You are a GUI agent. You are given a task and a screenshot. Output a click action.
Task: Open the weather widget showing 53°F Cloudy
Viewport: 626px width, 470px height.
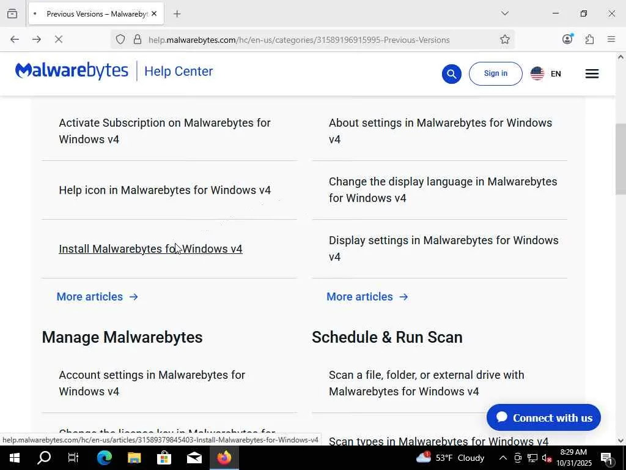tap(450, 458)
